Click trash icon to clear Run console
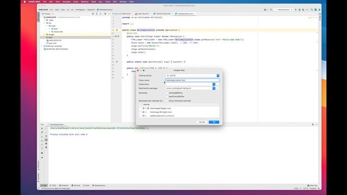347x195 pixels. click(46, 147)
